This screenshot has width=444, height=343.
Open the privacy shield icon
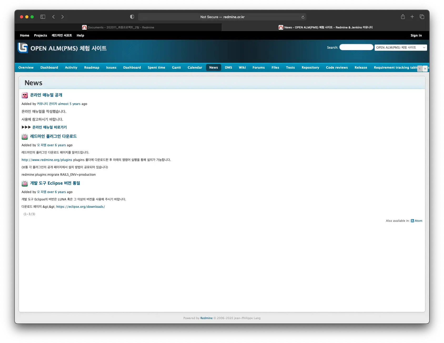132,17
